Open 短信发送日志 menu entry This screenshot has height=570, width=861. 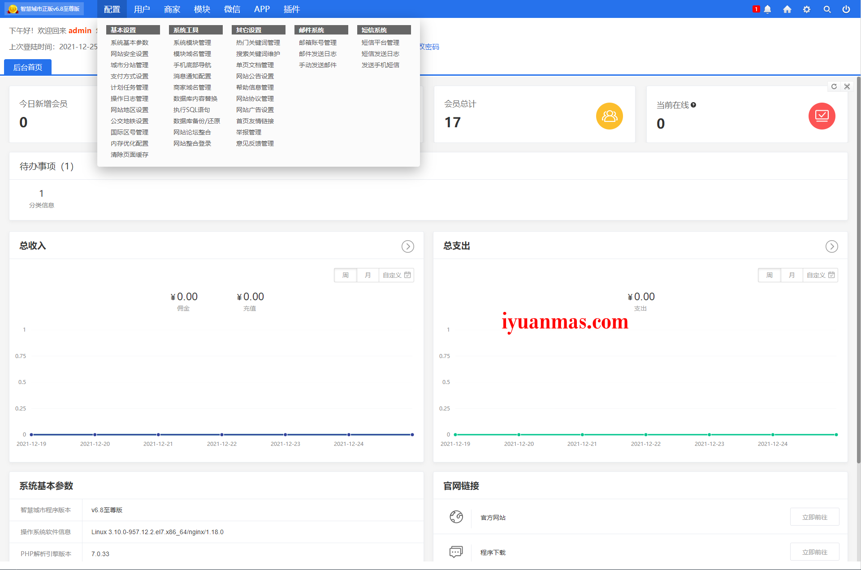(x=381, y=54)
